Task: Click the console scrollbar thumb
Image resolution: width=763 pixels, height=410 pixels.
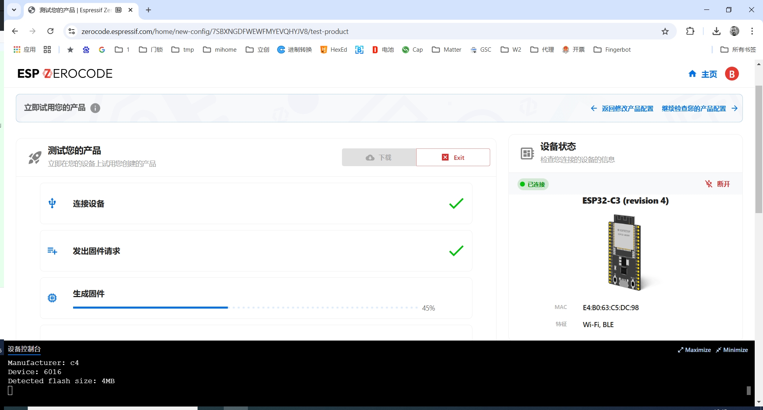Action: click(748, 391)
